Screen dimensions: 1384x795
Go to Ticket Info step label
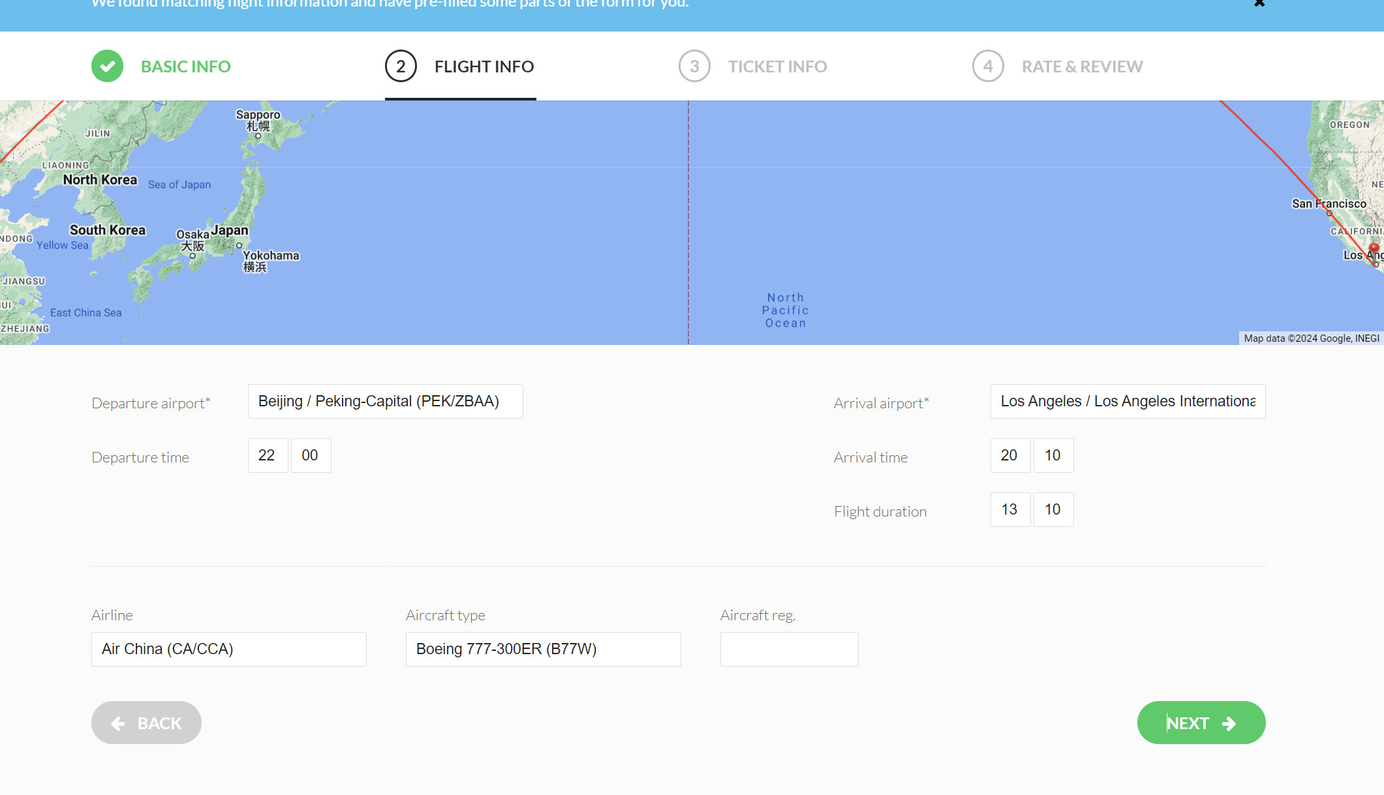click(777, 67)
